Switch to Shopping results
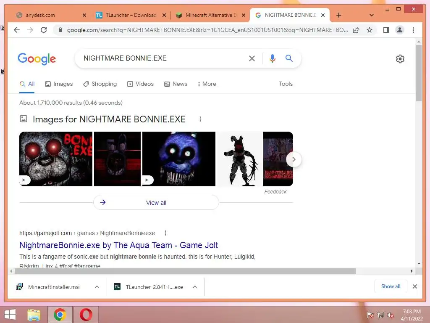430x323 pixels. pyautogui.click(x=100, y=84)
